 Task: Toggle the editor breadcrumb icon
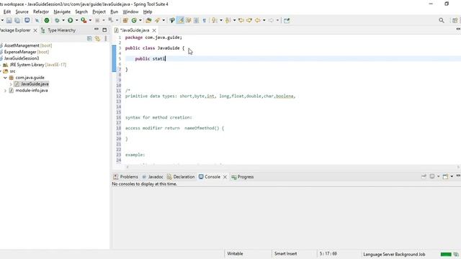[x=172, y=20]
